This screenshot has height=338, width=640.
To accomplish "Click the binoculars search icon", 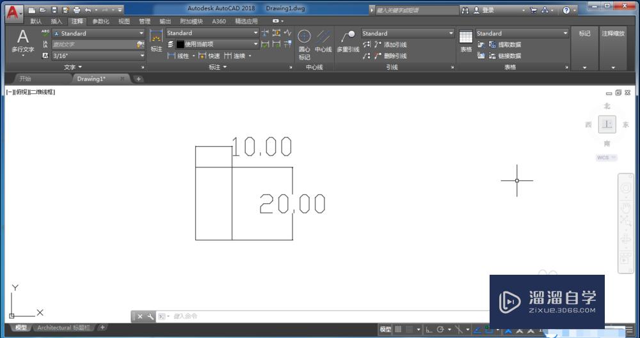I will click(465, 10).
